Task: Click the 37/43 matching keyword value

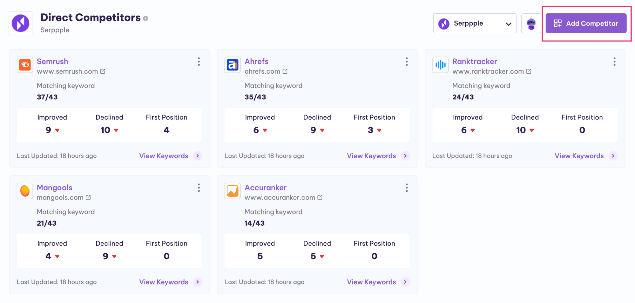Action: tap(47, 97)
